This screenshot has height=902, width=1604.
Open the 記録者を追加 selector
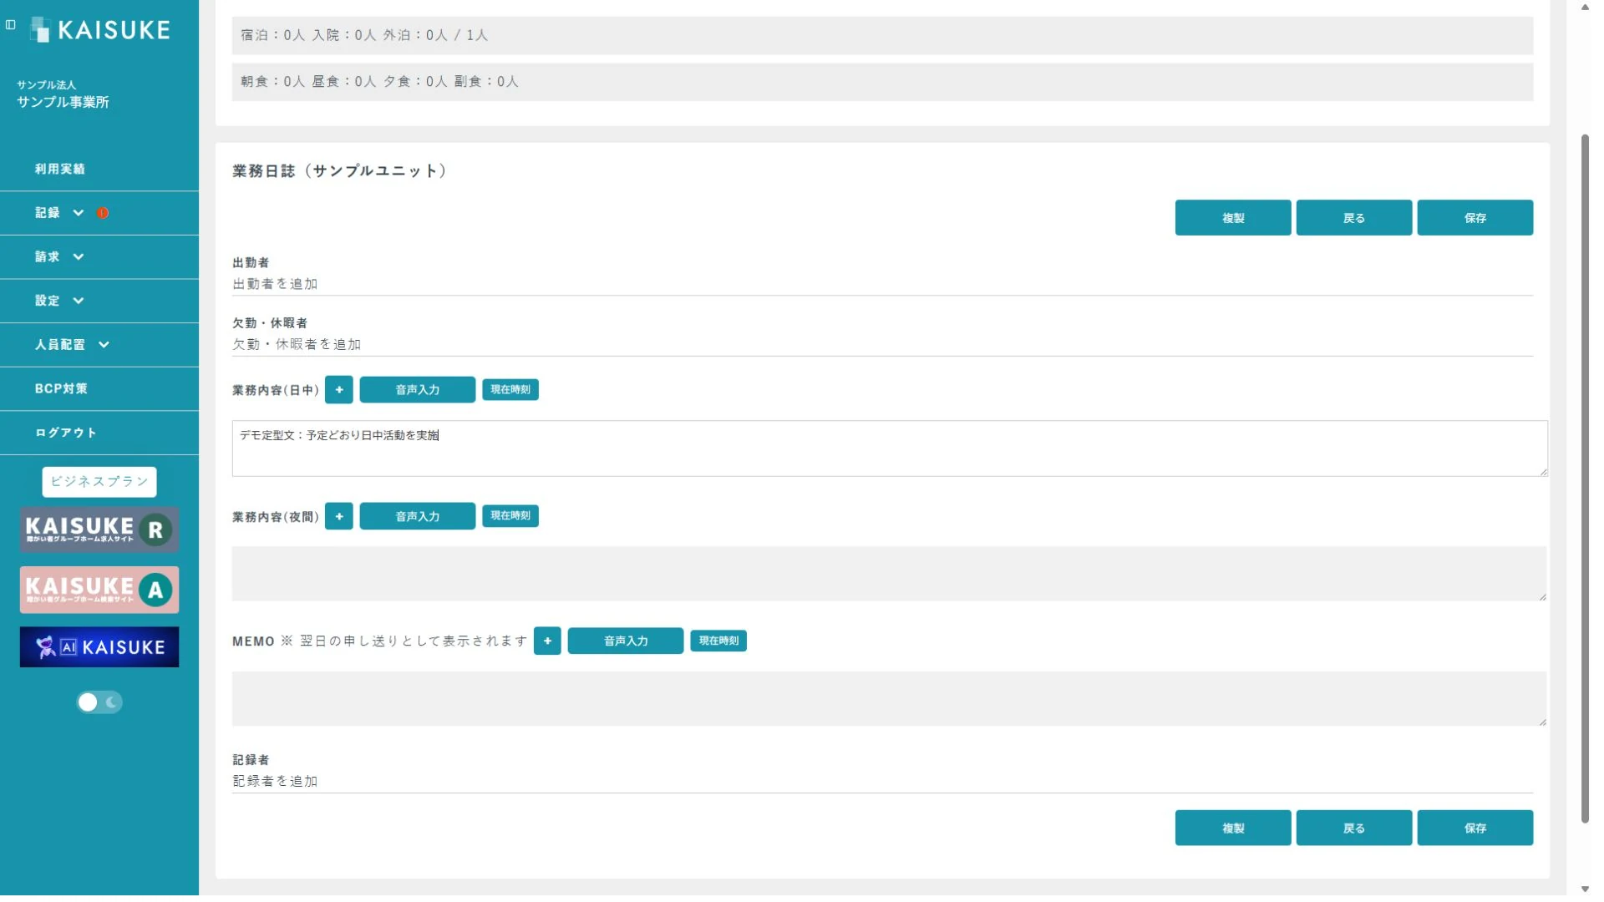pyautogui.click(x=882, y=781)
